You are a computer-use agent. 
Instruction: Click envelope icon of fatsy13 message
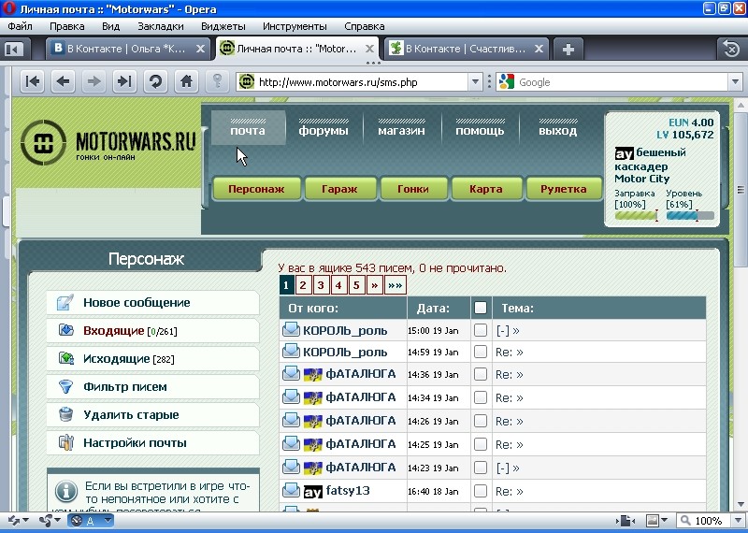click(x=291, y=490)
